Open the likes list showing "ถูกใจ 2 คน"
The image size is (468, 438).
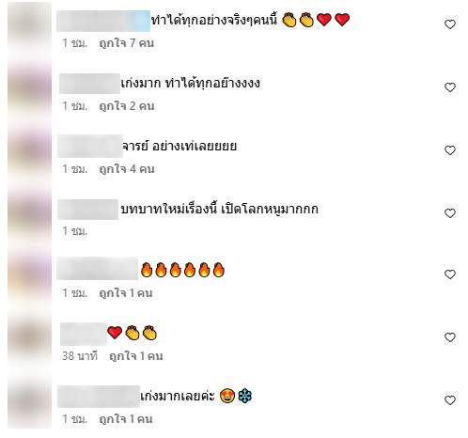click(127, 106)
